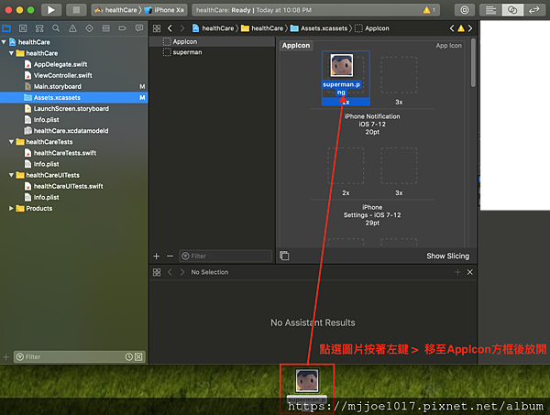Toggle recent files filter clock icon
Viewport: 550px width, 415px height.
129,356
